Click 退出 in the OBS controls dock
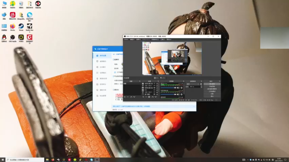 coord(212,96)
